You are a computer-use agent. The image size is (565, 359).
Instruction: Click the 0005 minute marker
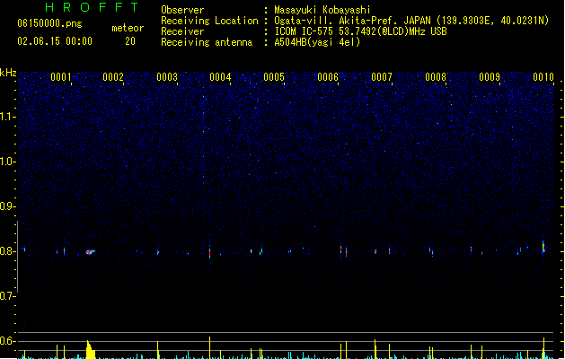coord(274,77)
